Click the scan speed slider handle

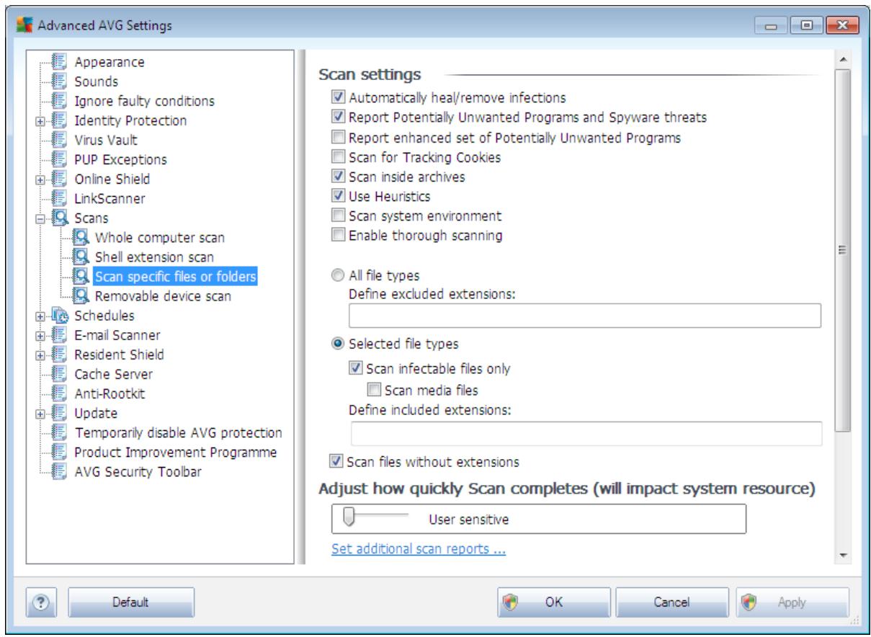point(349,517)
